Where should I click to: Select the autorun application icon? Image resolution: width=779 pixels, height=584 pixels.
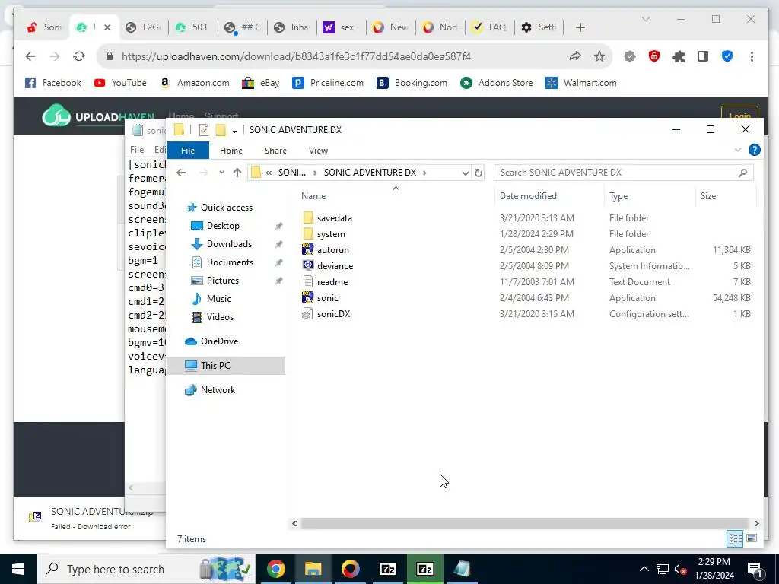tap(307, 249)
